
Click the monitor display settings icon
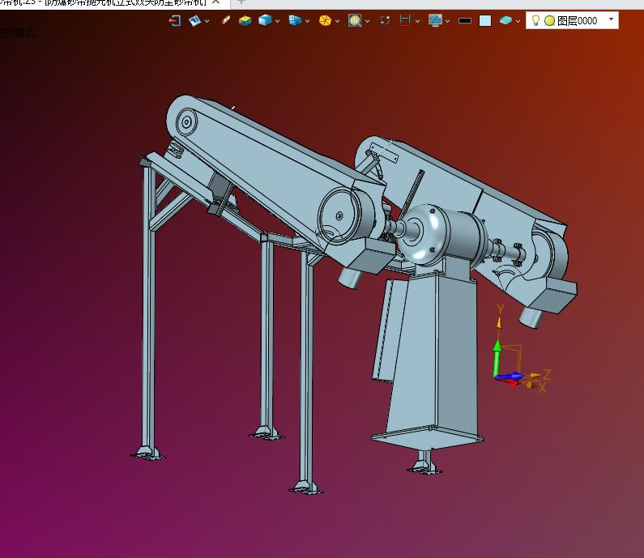pyautogui.click(x=435, y=20)
